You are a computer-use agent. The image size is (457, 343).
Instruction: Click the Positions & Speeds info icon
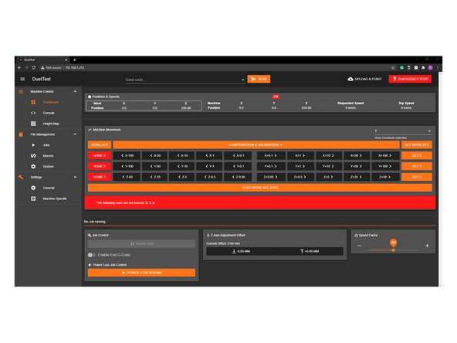click(90, 97)
